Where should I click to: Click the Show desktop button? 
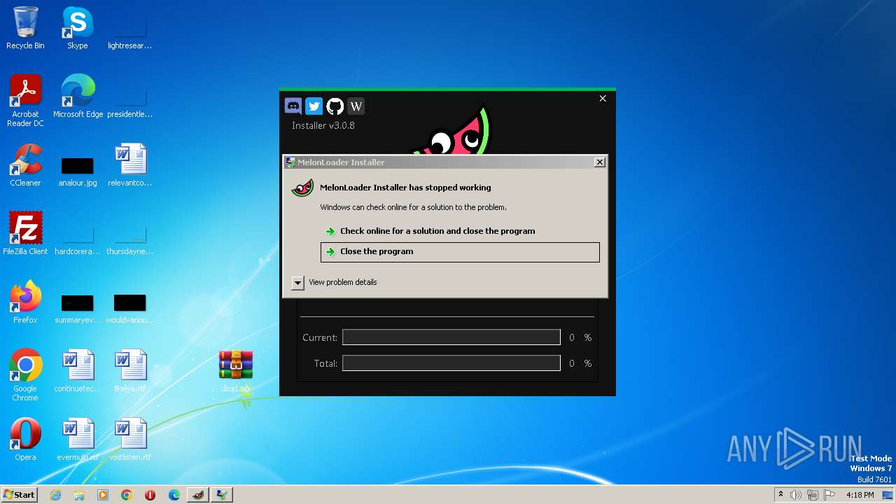click(889, 495)
